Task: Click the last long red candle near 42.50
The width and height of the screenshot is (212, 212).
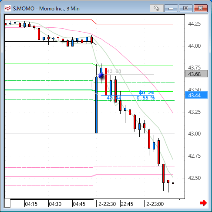Action: (163, 173)
